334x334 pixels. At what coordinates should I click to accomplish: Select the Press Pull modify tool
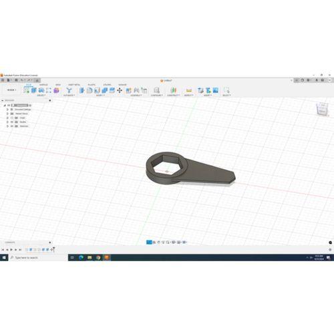point(82,90)
